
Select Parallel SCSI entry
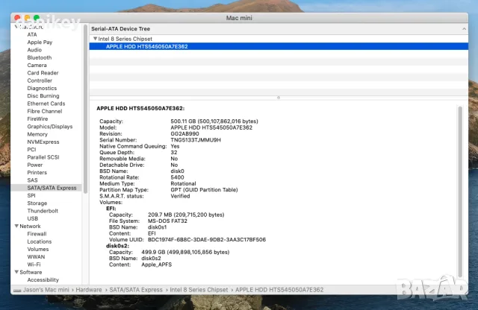(x=43, y=157)
